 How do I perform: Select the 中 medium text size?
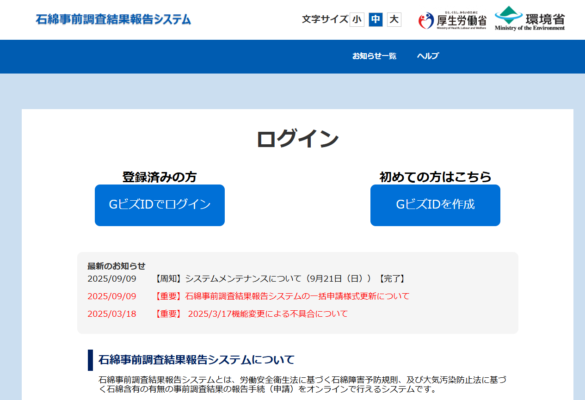[376, 19]
